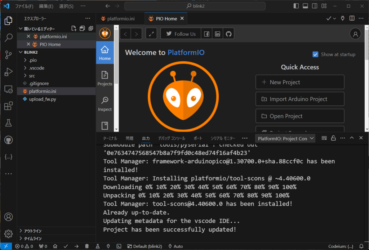Open the Manage settings gear
369x250 pixels.
[x=9, y=234]
